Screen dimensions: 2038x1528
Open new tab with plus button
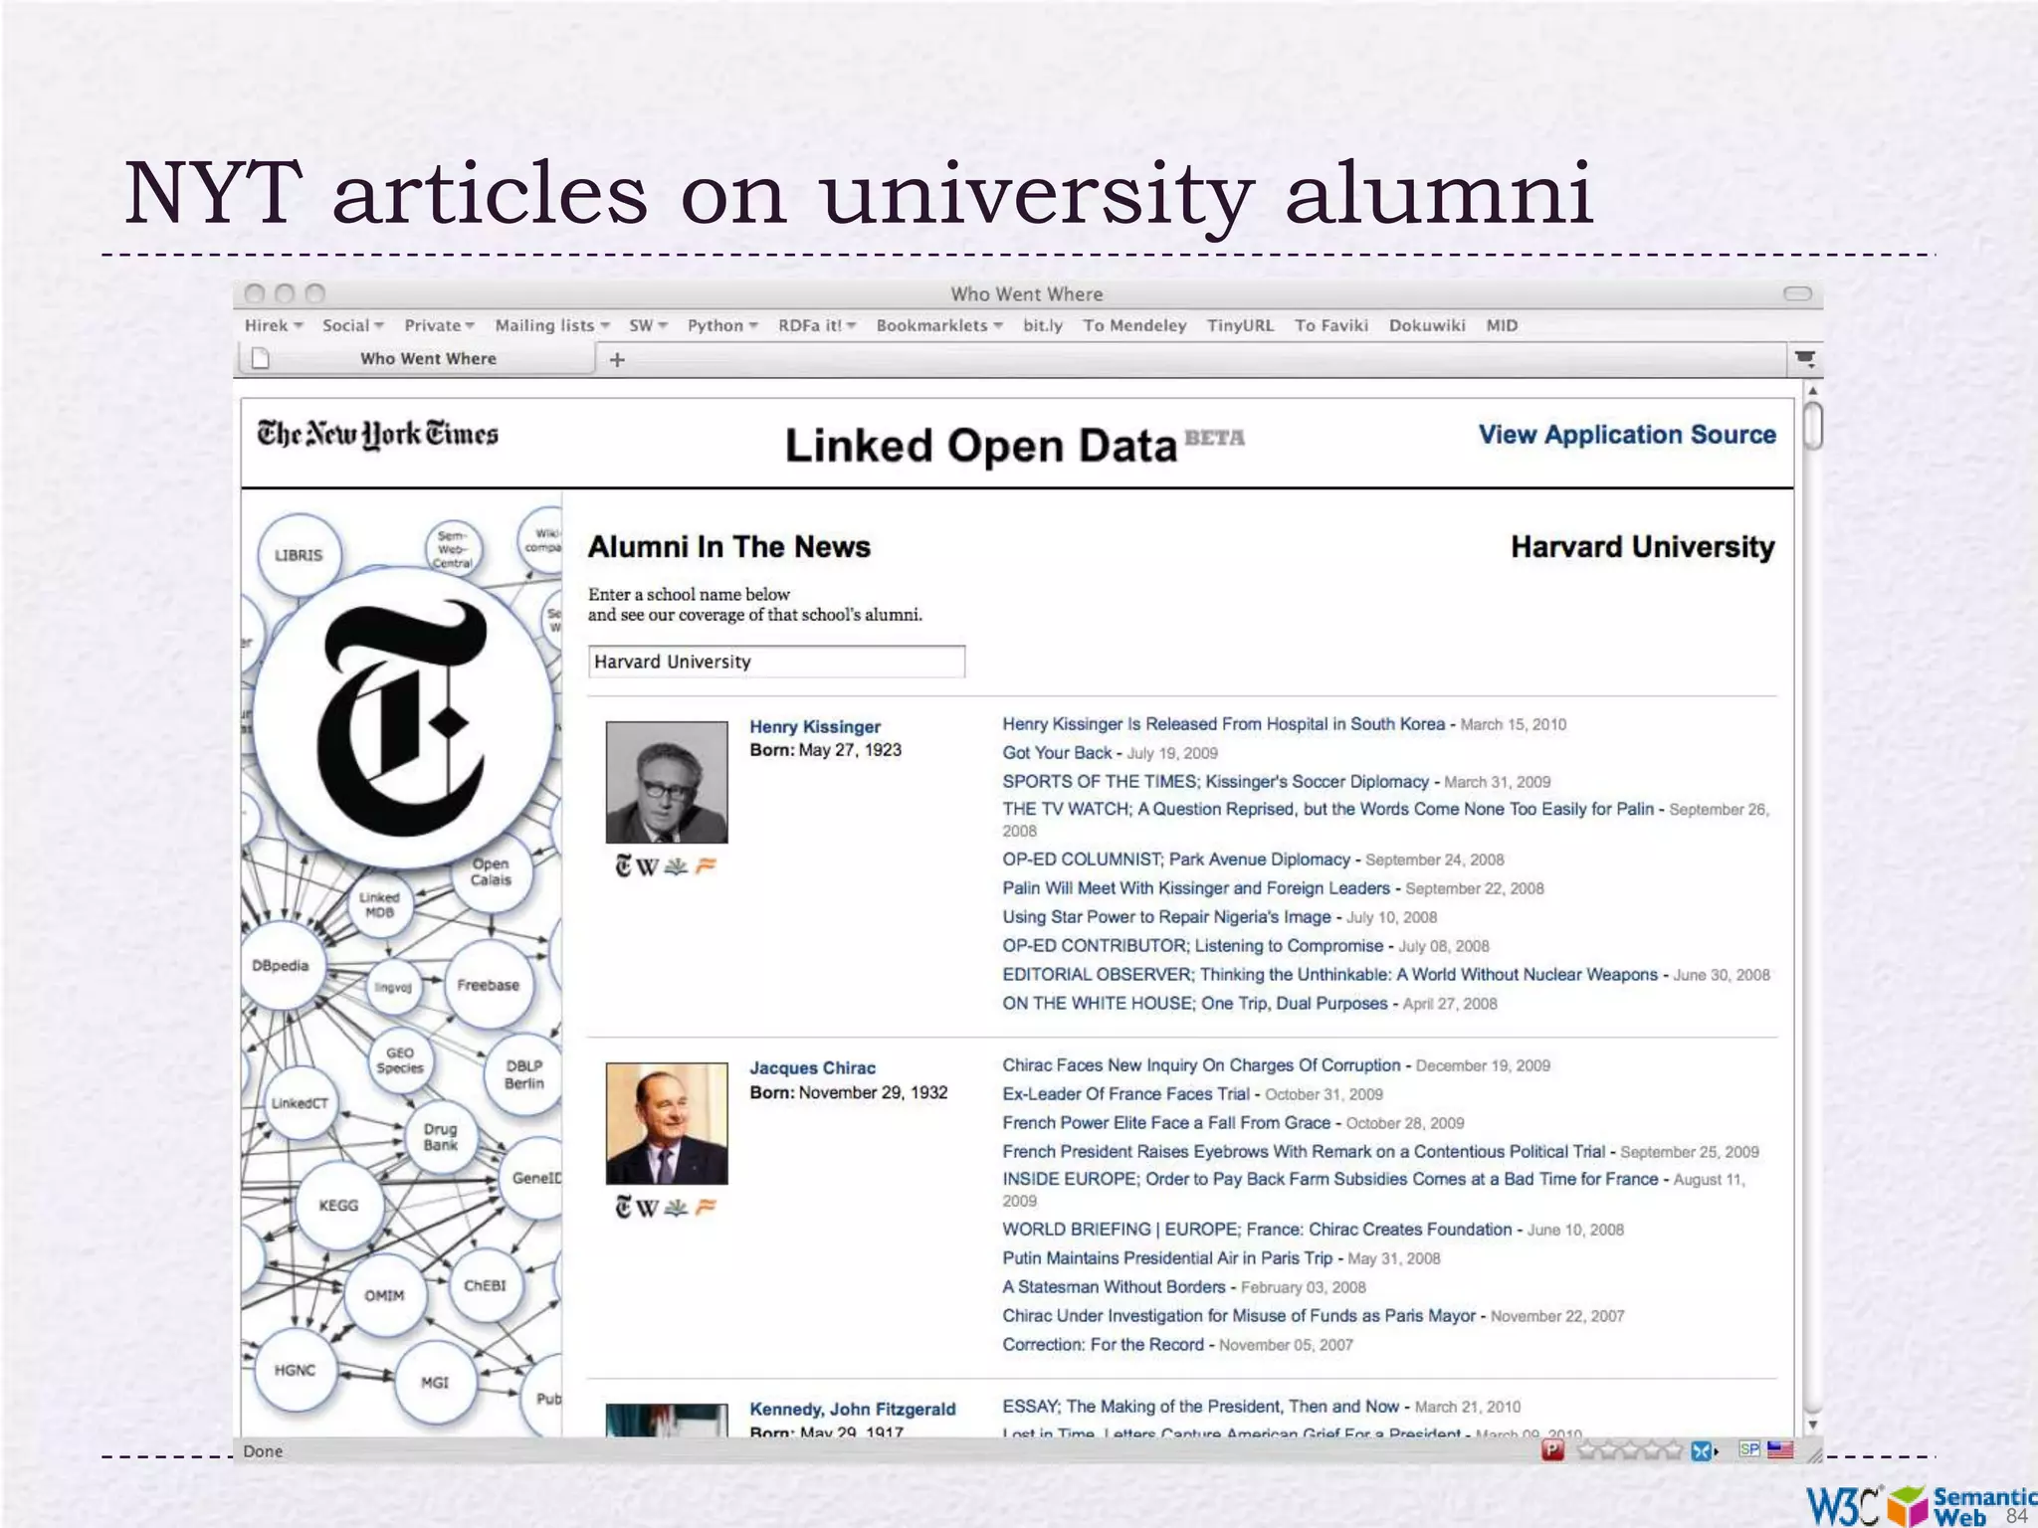coord(617,359)
